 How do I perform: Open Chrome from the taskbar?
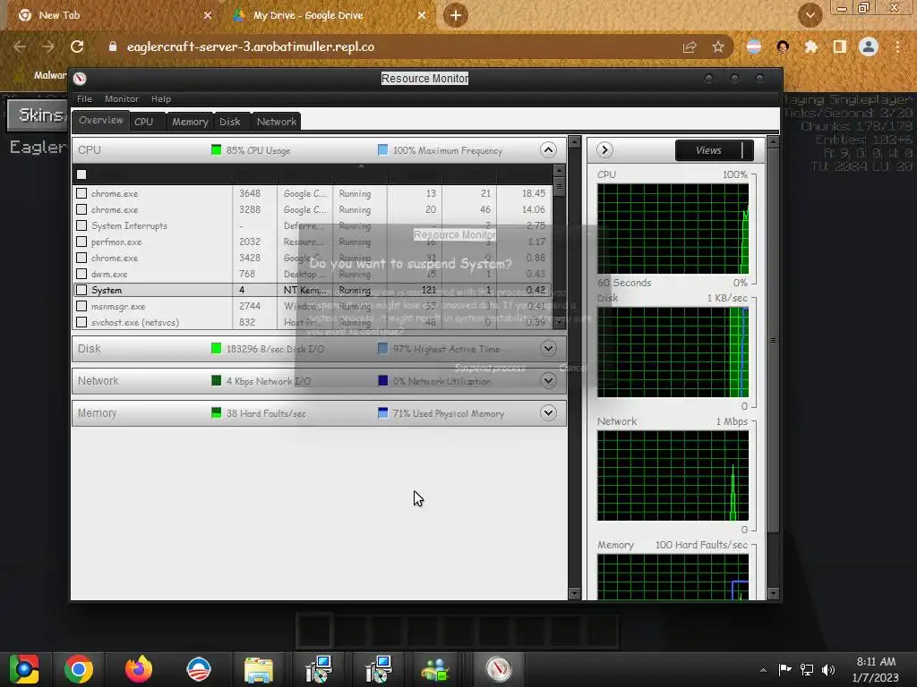point(79,669)
